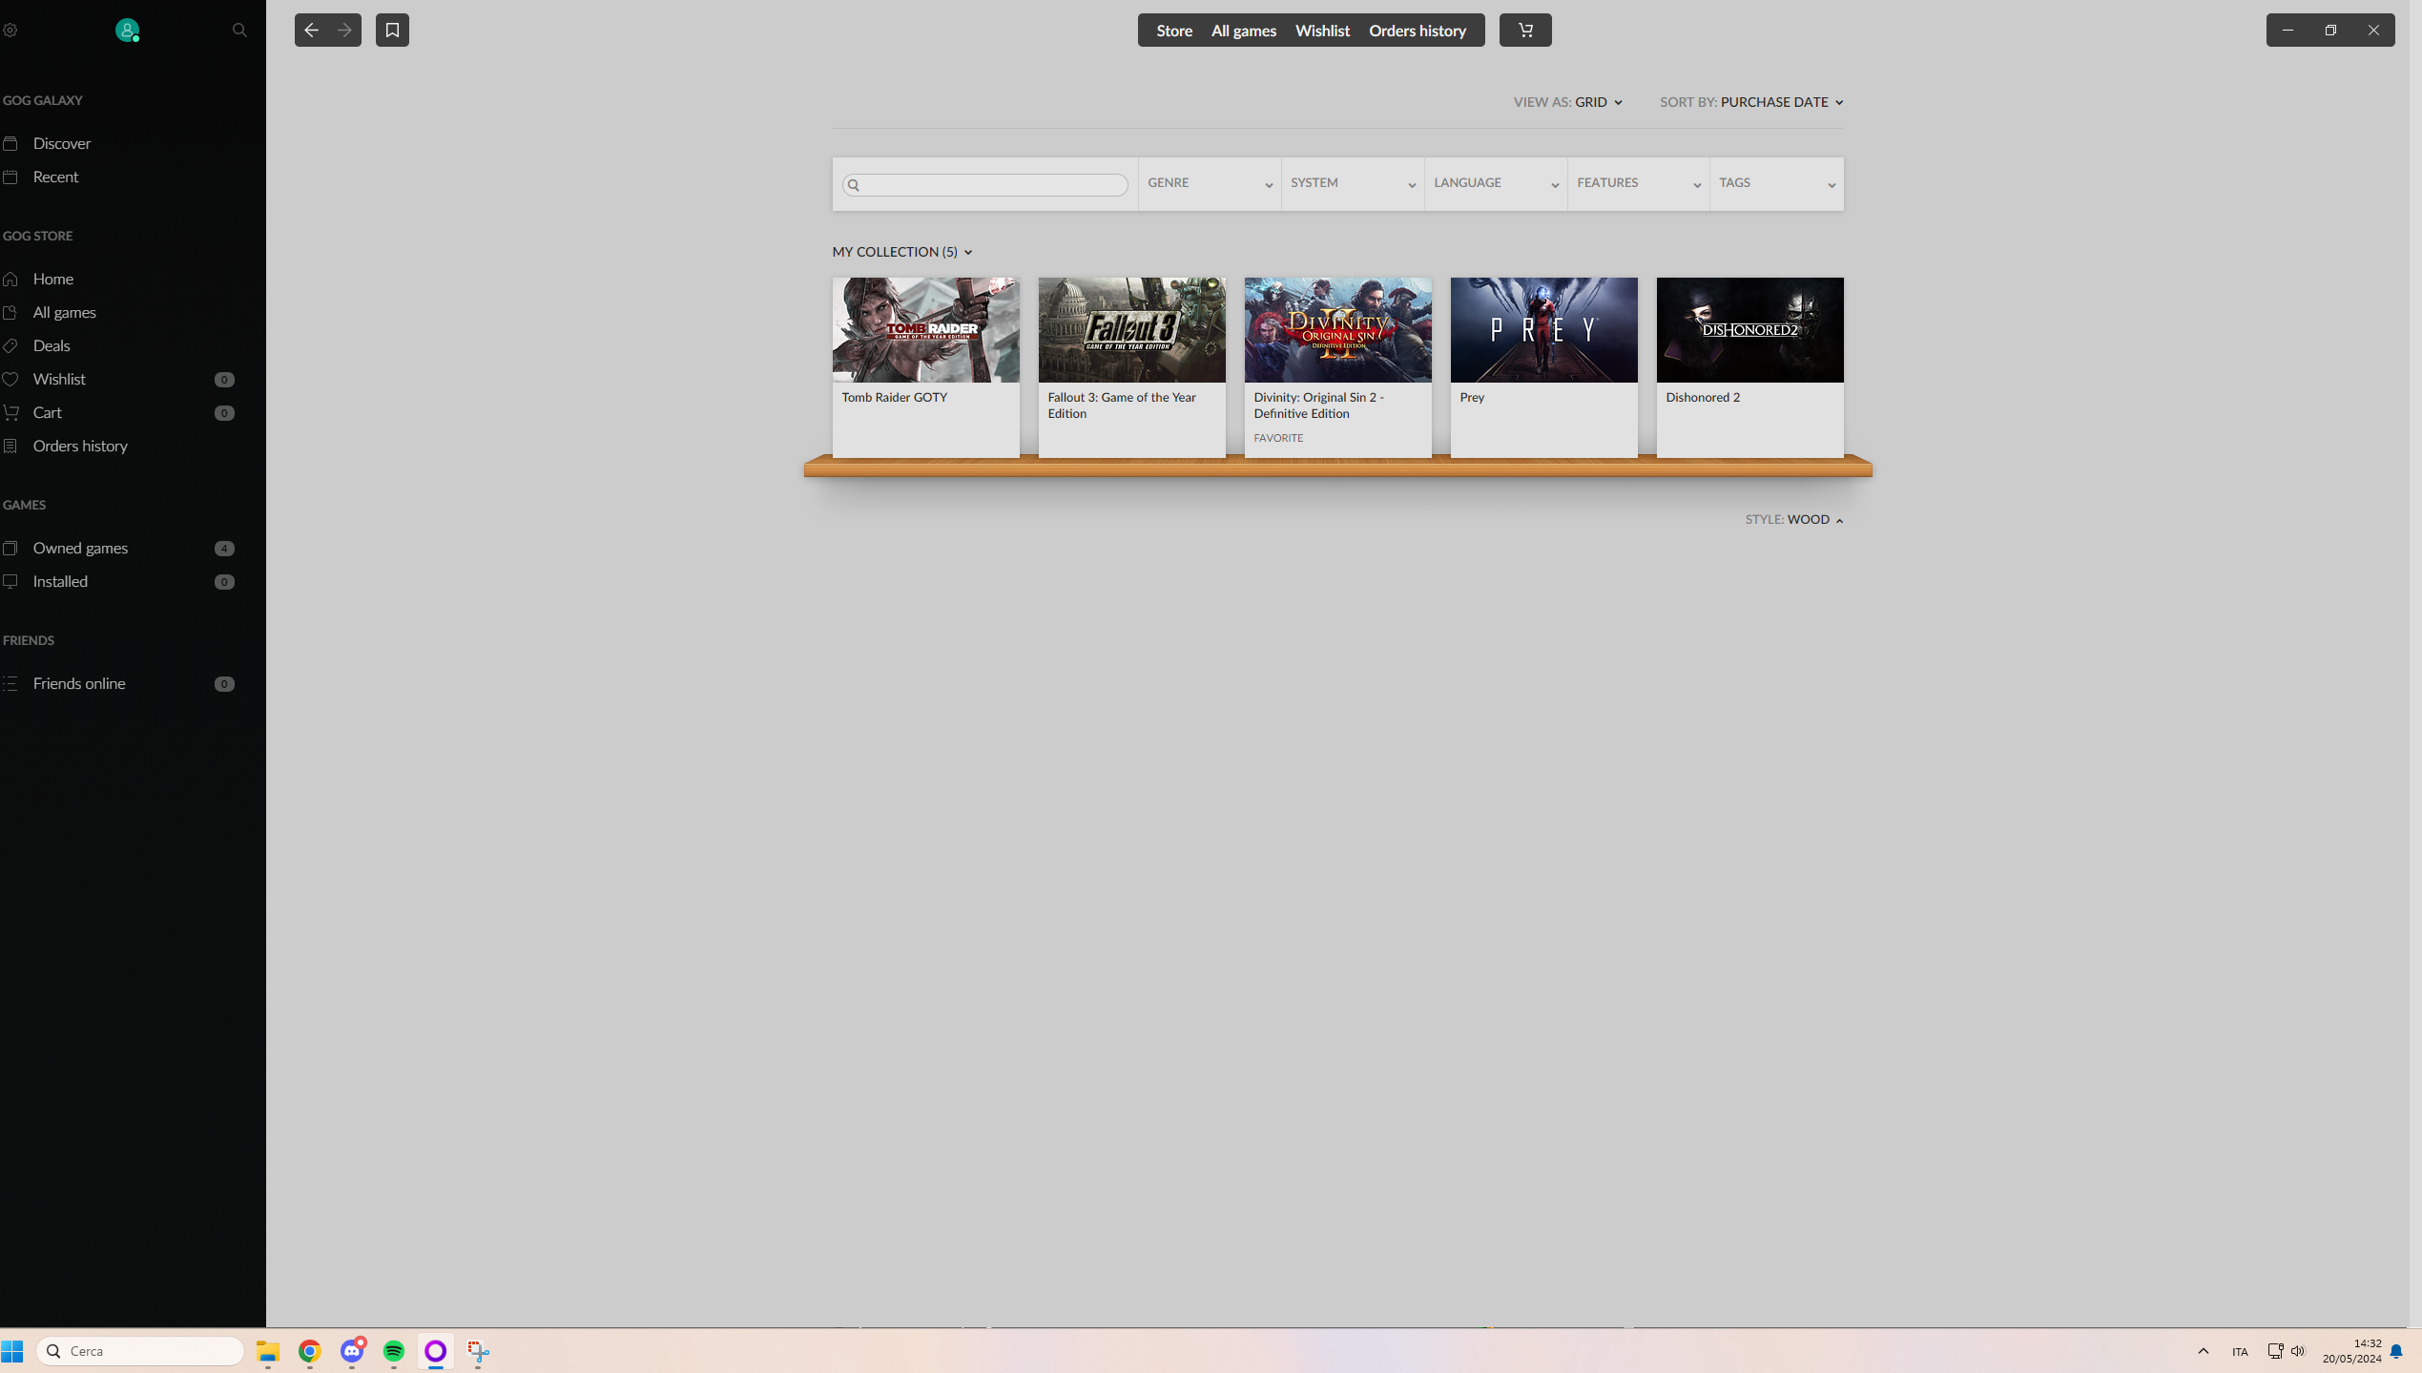
Task: Expand the My Collection (5) dropdown
Action: [x=902, y=252]
